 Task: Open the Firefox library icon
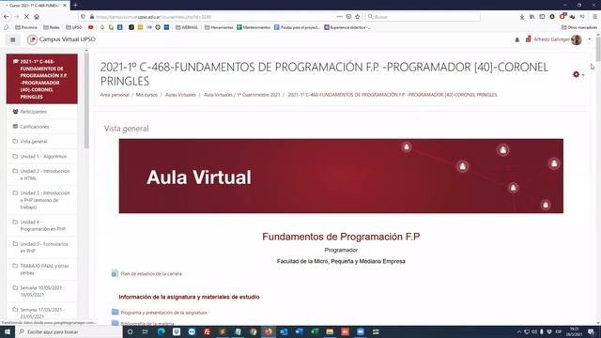532,17
